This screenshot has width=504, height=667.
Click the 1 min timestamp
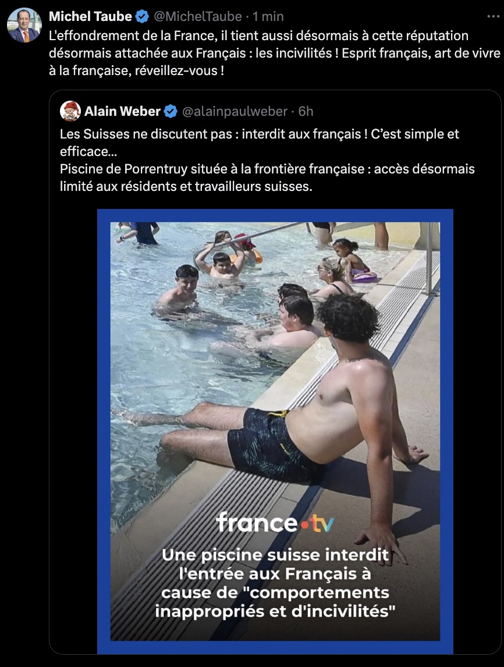tap(268, 17)
